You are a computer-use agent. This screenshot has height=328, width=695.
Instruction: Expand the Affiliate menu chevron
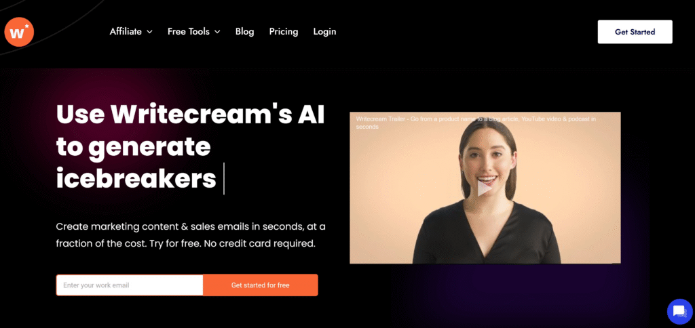click(x=149, y=32)
